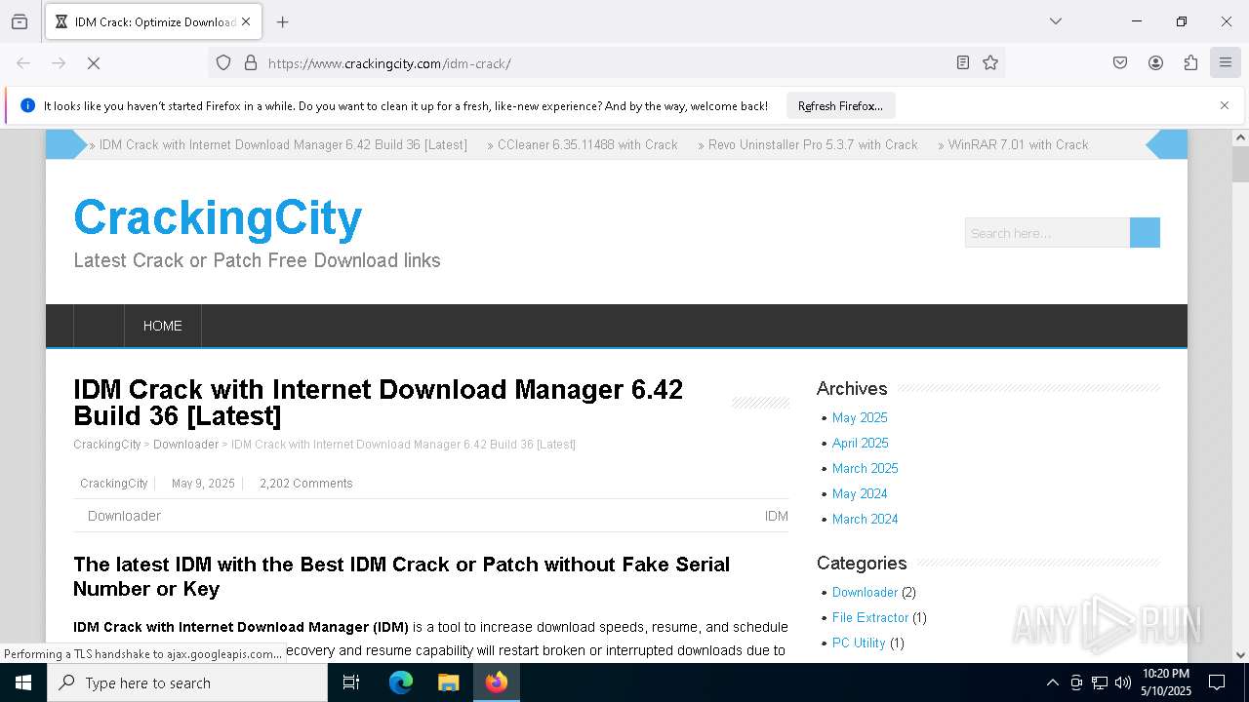This screenshot has height=702, width=1249.
Task: Open a new tab with plus button
Action: (282, 21)
